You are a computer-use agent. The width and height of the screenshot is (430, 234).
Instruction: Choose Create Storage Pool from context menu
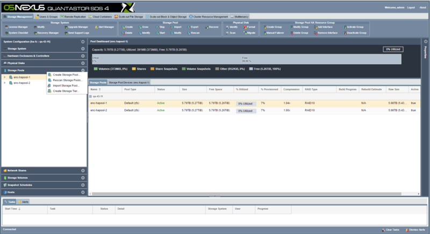click(67, 75)
